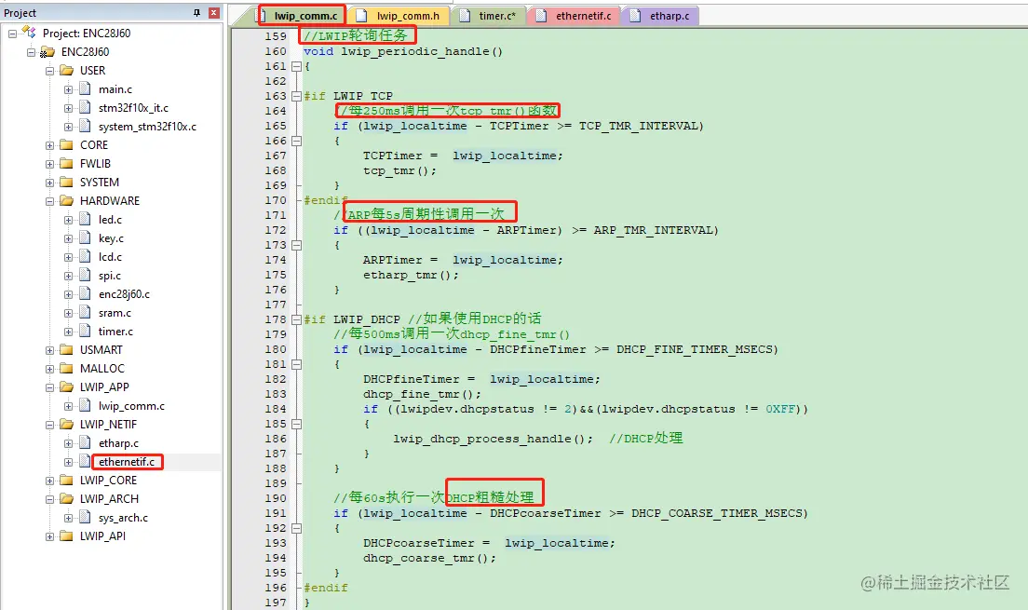This screenshot has height=610, width=1028.
Task: Click the etharp_tmr(); call on line 175
Action: tap(411, 276)
